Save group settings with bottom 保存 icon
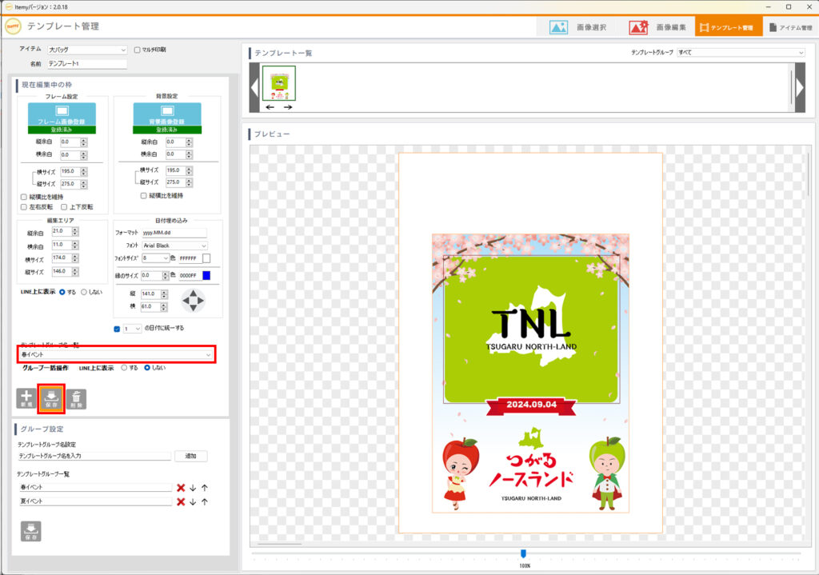Viewport: 819px width, 575px height. coord(30,530)
